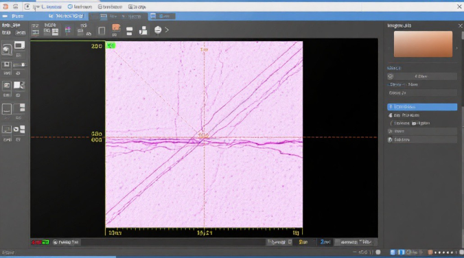Expand the toolbar overflow chevron arrow
The height and width of the screenshot is (258, 464).
tap(167, 30)
